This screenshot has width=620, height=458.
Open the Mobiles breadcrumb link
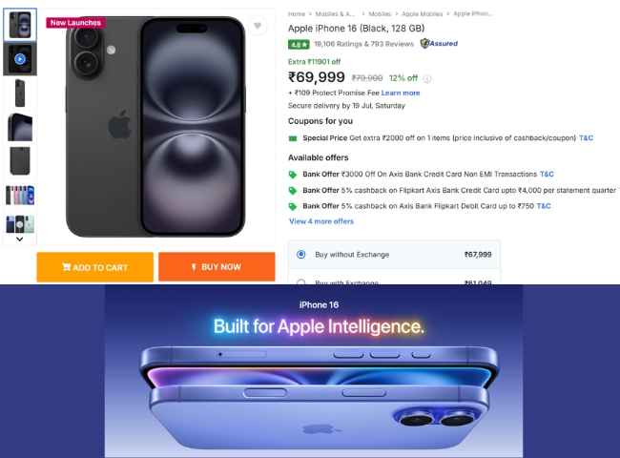(x=380, y=14)
